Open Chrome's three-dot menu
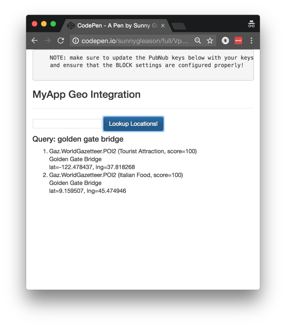The image size is (286, 327). pyautogui.click(x=251, y=41)
